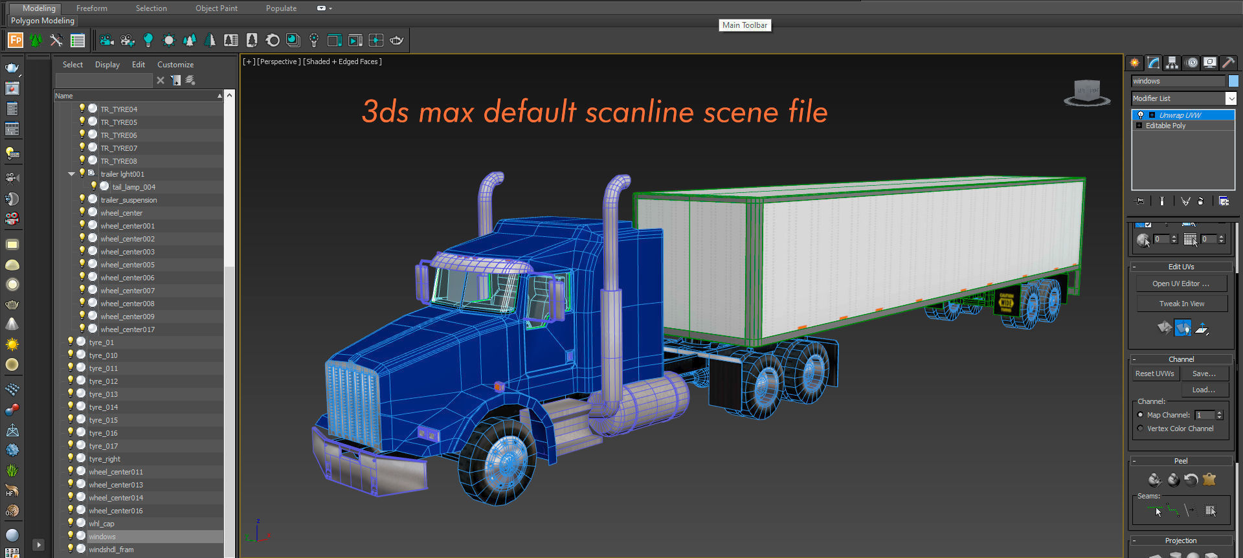
Task: Open the crossed tools settings icon
Action: coord(56,40)
